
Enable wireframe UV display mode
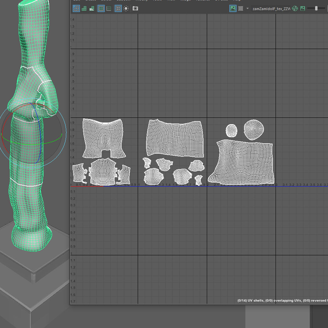(76, 8)
